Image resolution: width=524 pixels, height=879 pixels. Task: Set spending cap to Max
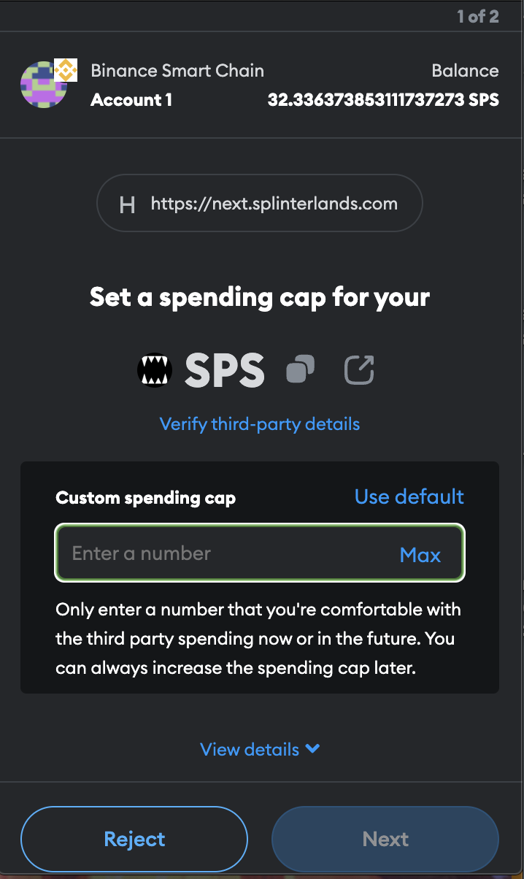[x=420, y=555]
